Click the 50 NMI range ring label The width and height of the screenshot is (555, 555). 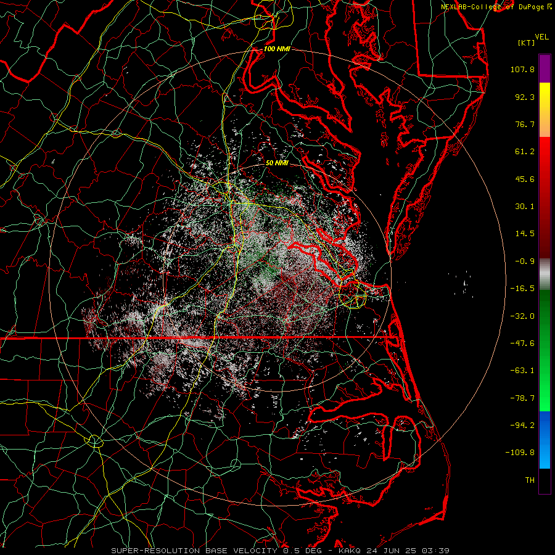[x=277, y=163]
